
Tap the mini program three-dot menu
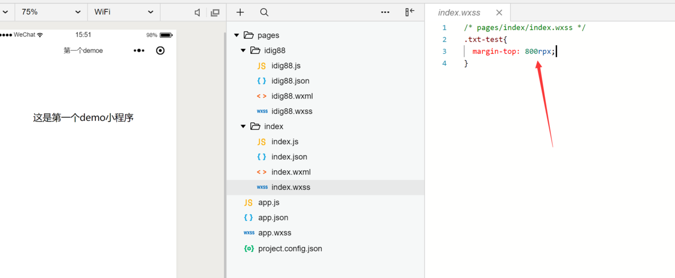point(139,51)
